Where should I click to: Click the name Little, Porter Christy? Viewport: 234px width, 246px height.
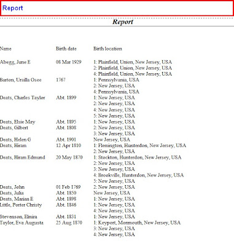[x=21, y=205]
